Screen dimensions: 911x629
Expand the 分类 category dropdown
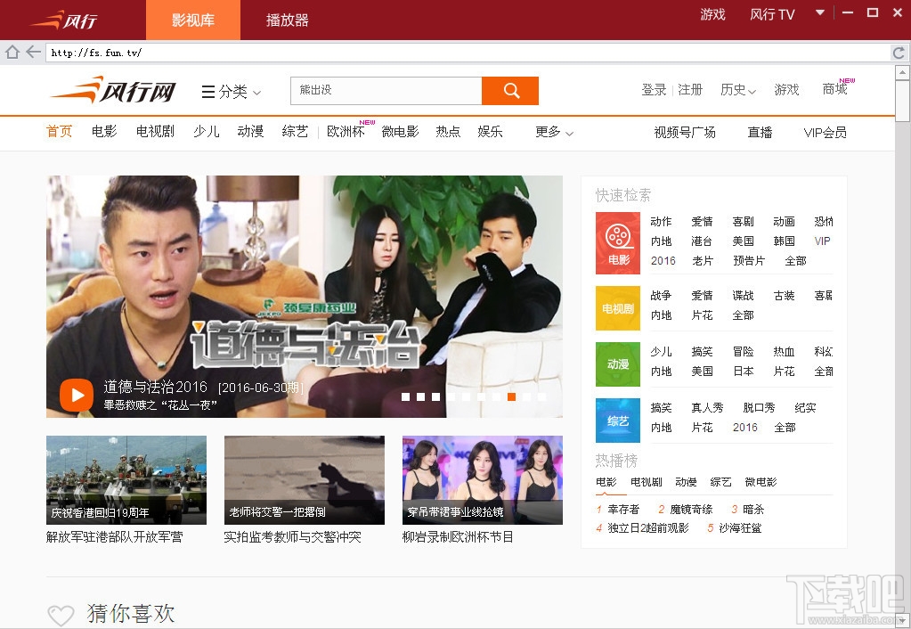232,92
